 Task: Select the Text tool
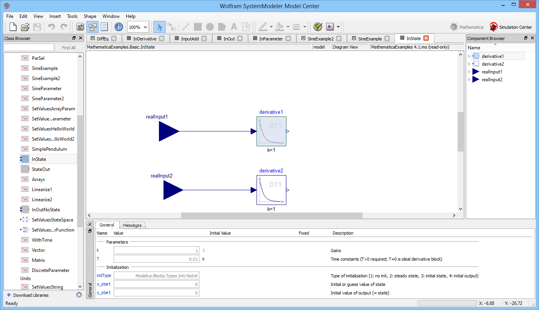(234, 27)
